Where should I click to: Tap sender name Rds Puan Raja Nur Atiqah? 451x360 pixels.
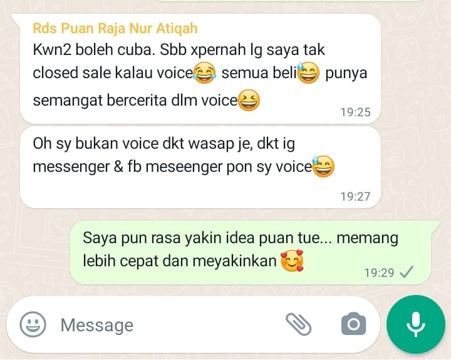pos(115,28)
